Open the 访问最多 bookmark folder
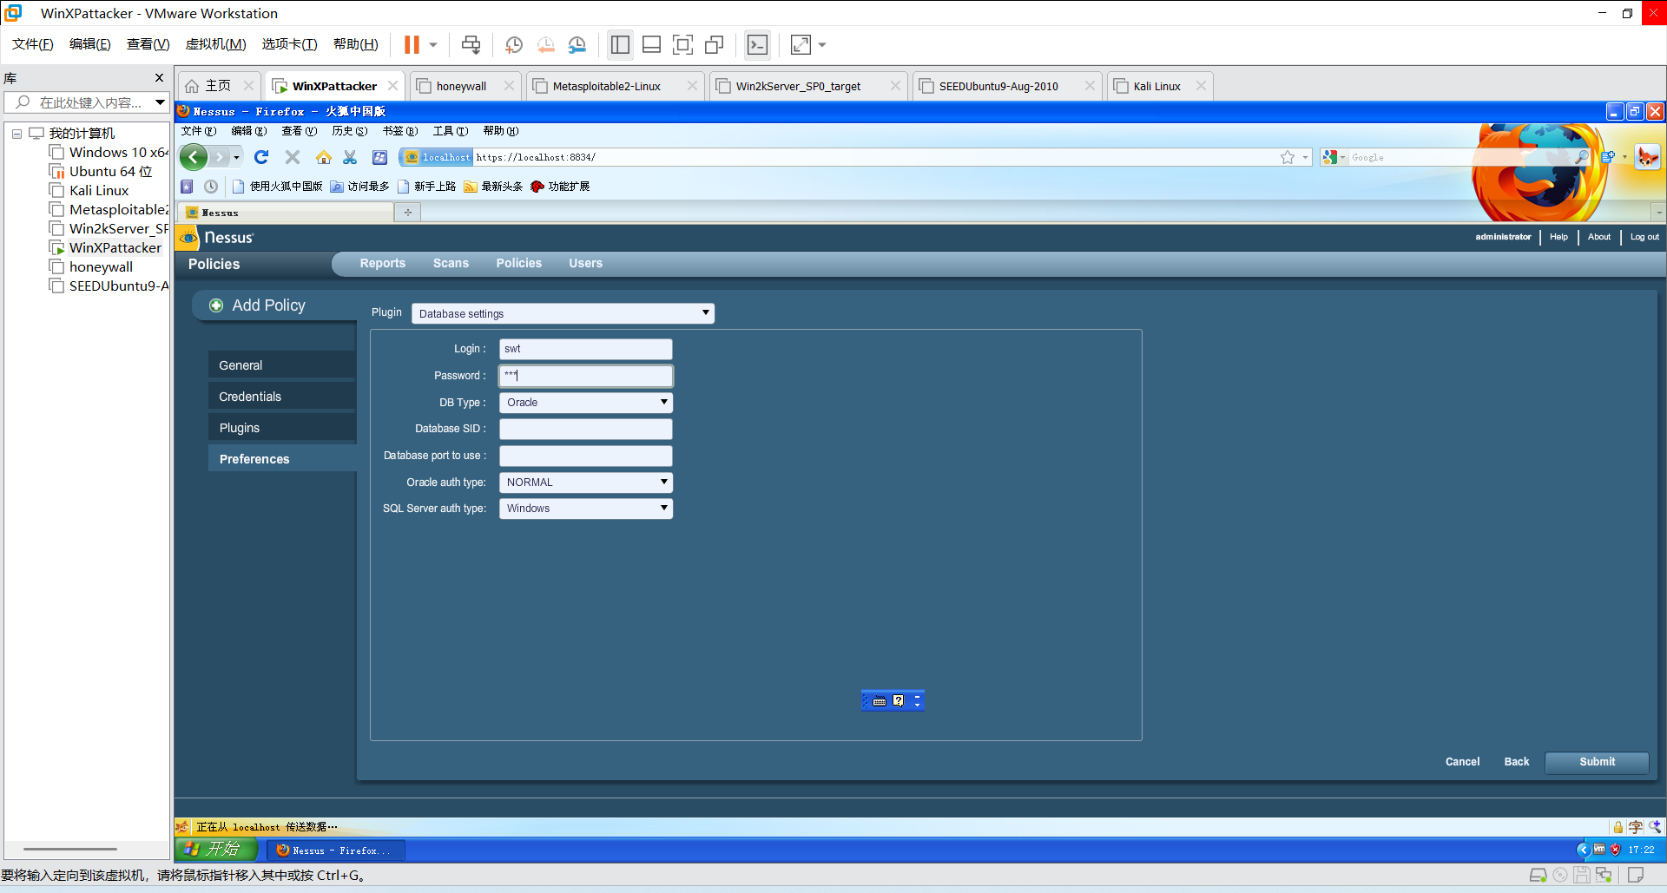 [x=360, y=186]
